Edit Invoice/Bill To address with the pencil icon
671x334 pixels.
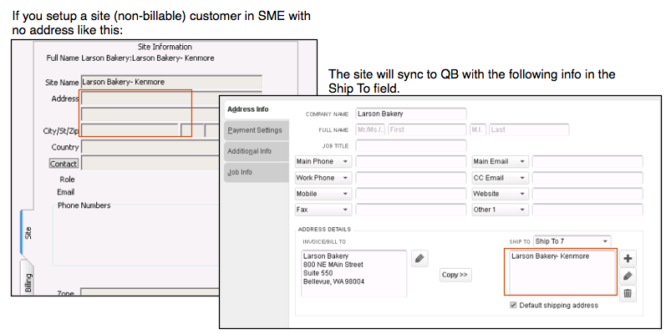pyautogui.click(x=419, y=259)
